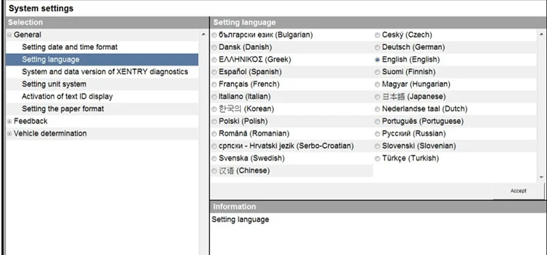The image size is (547, 255).
Task: Select the English language radio button
Action: (x=377, y=59)
